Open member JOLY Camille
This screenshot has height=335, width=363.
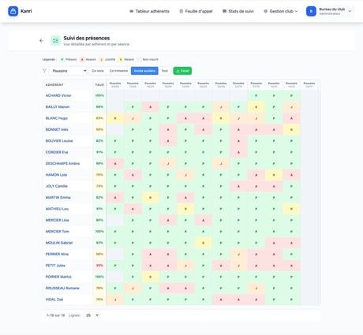pos(56,186)
